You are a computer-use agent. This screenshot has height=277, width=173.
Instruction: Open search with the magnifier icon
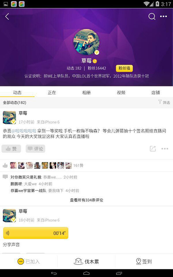pos(152,17)
